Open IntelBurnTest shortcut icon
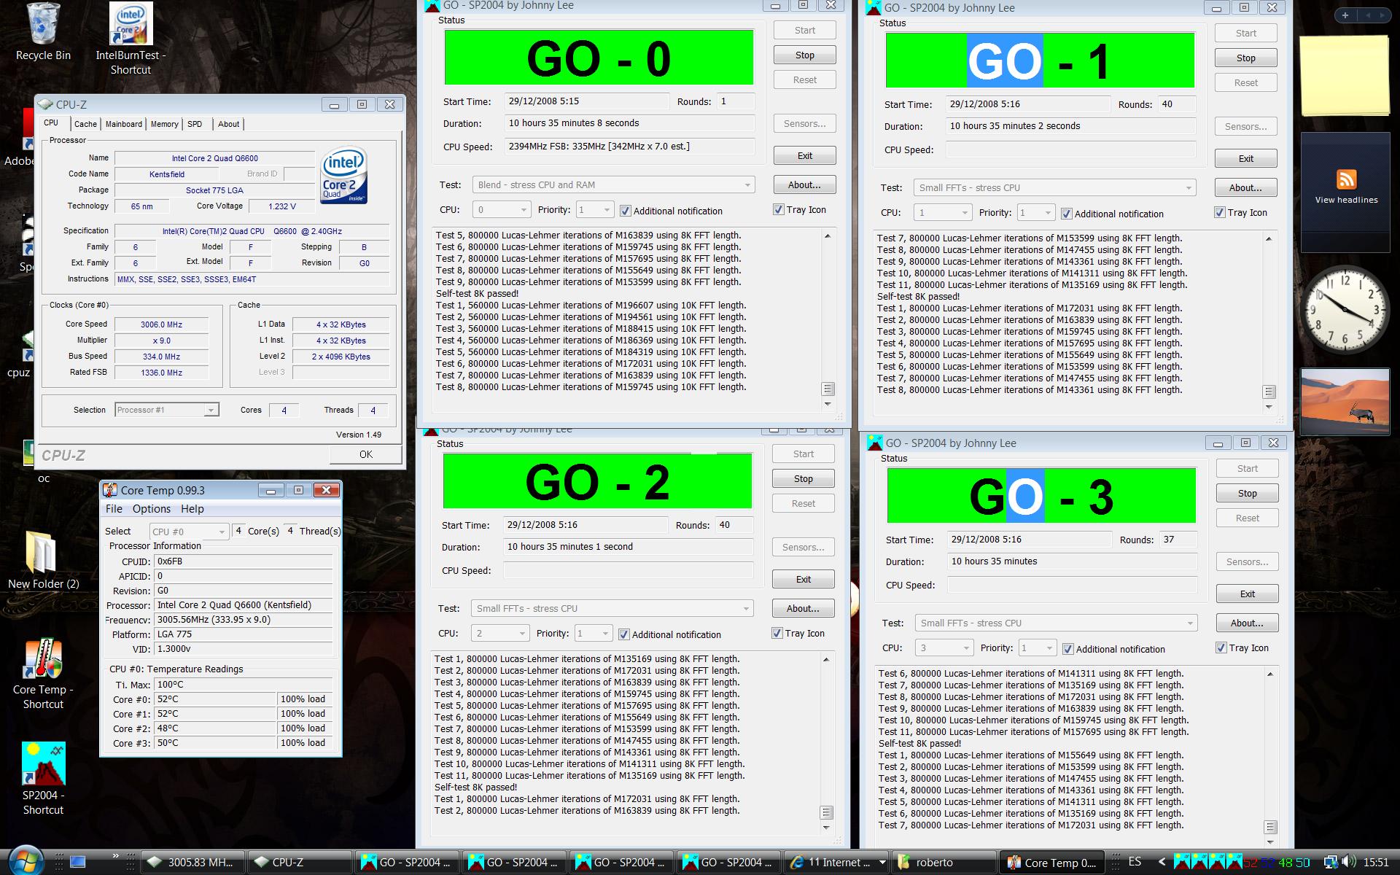Screen dimensions: 1400x875 pos(131,39)
